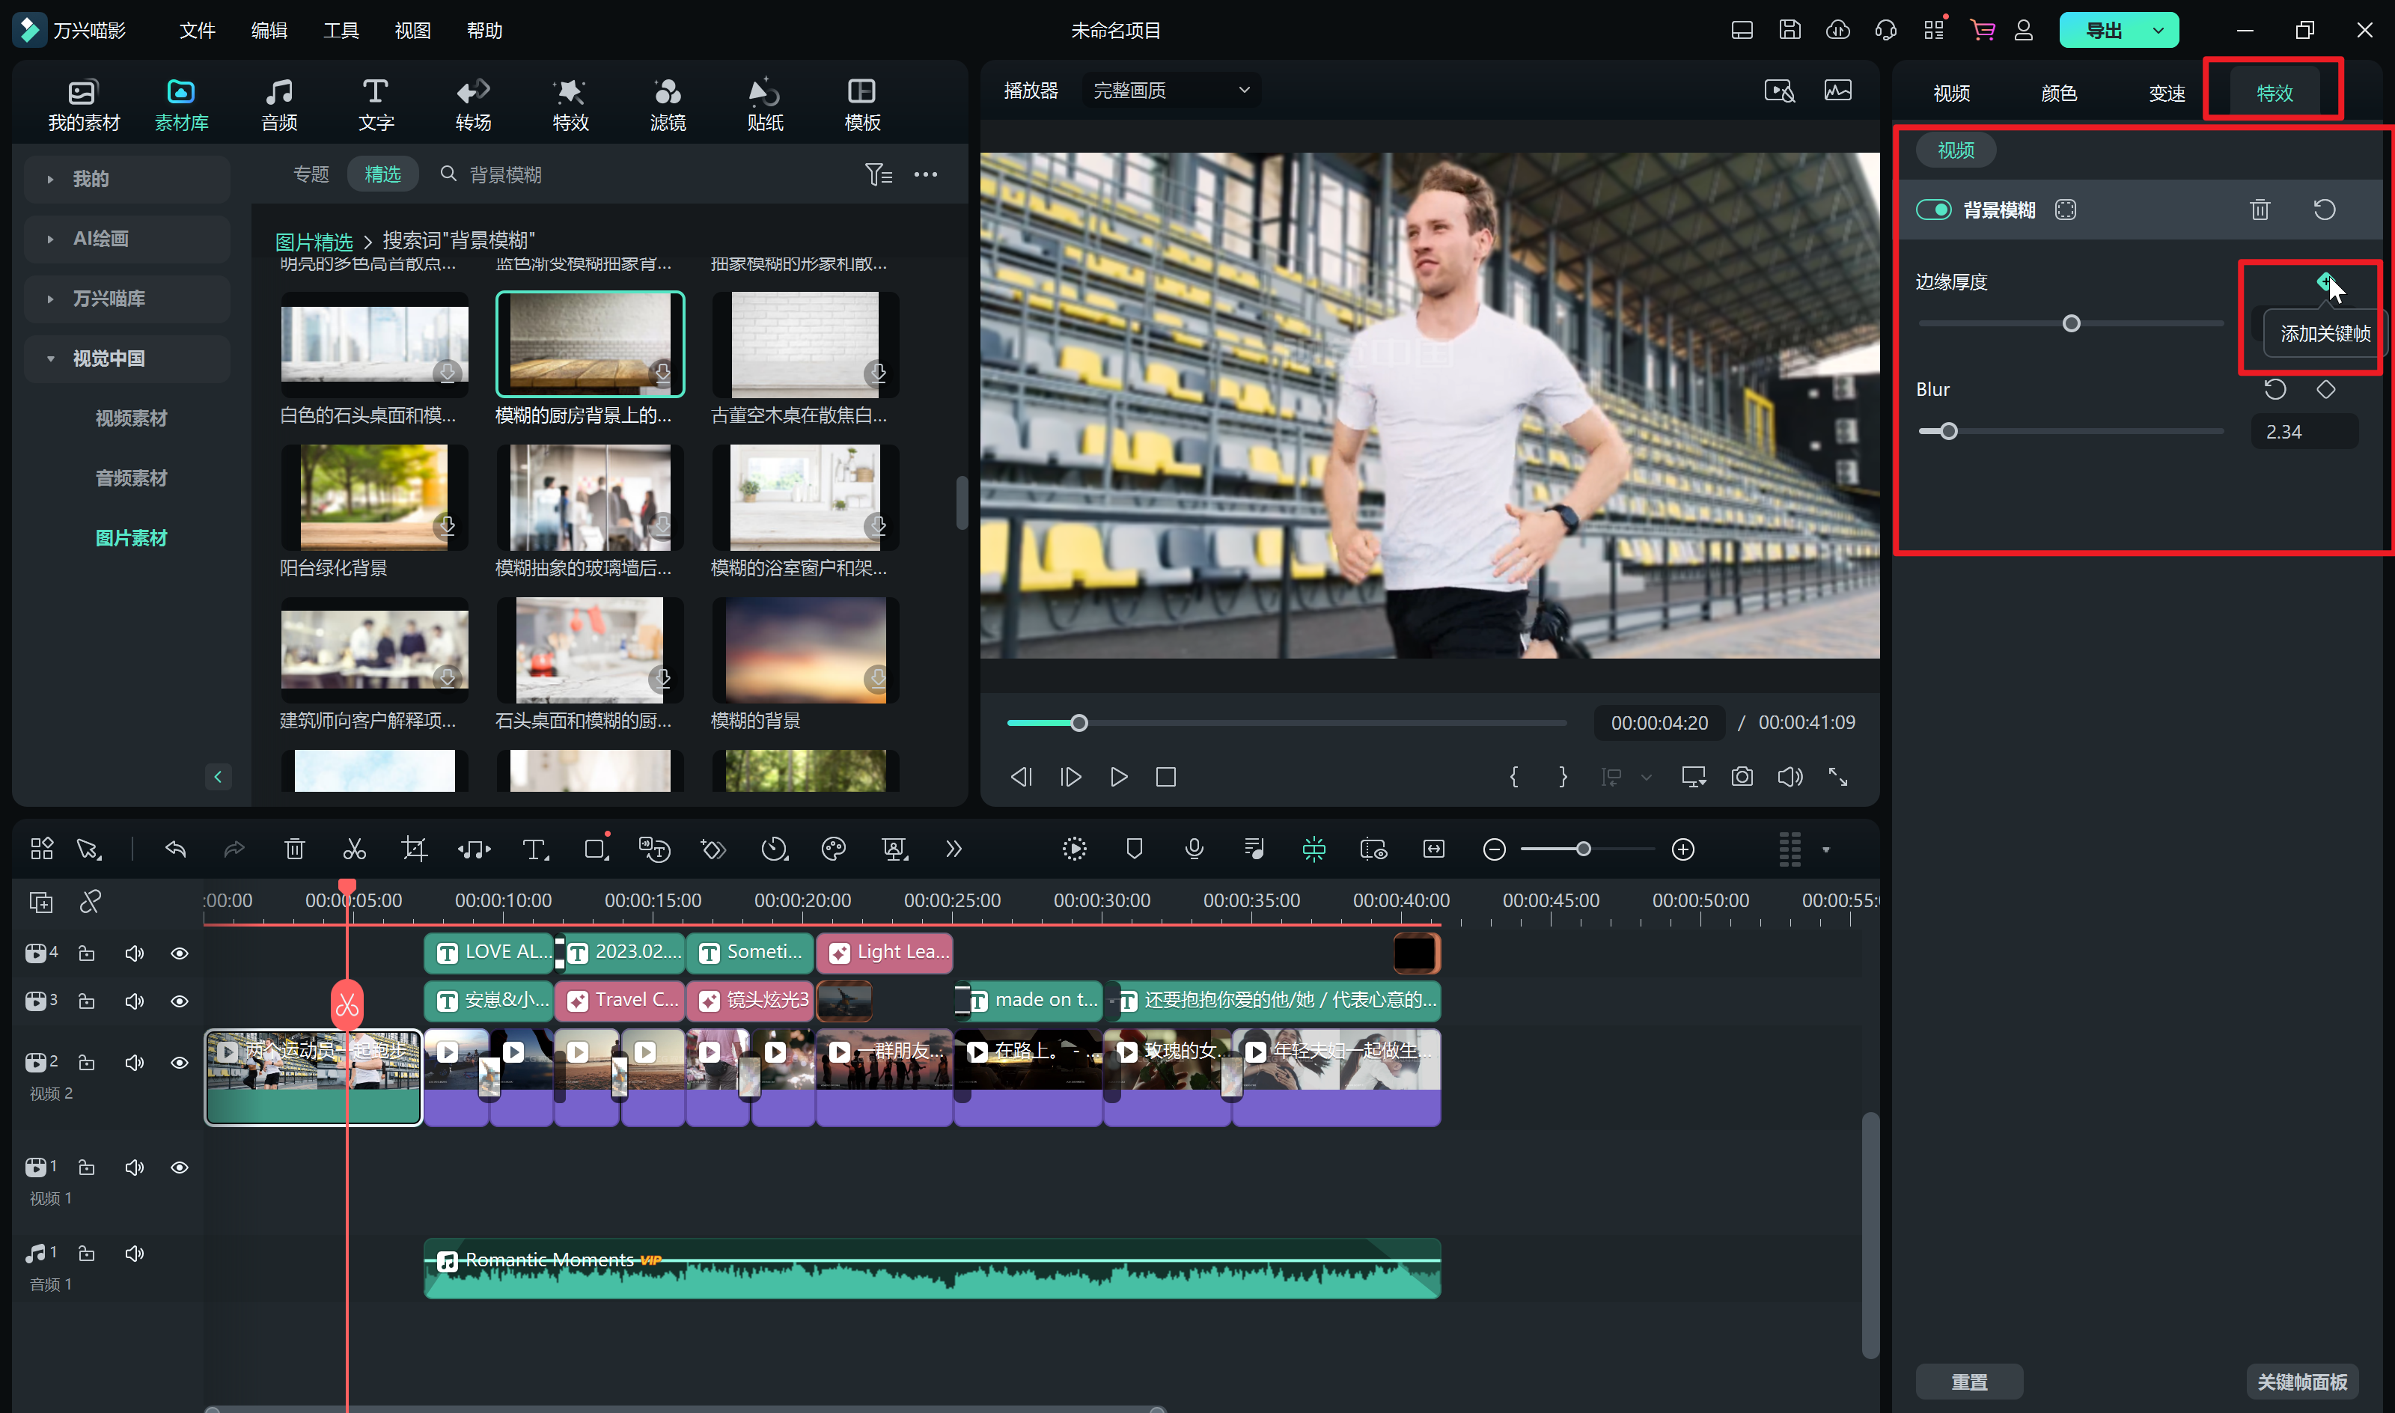2395x1413 pixels.
Task: Open the 关键帧面板 button
Action: click(x=2301, y=1381)
